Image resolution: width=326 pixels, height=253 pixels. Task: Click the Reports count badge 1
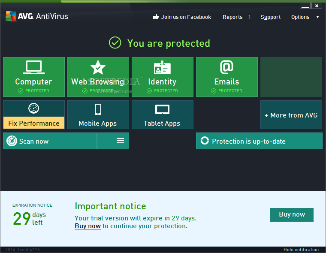pyautogui.click(x=249, y=17)
